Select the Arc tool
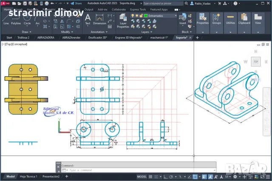 [37, 19]
